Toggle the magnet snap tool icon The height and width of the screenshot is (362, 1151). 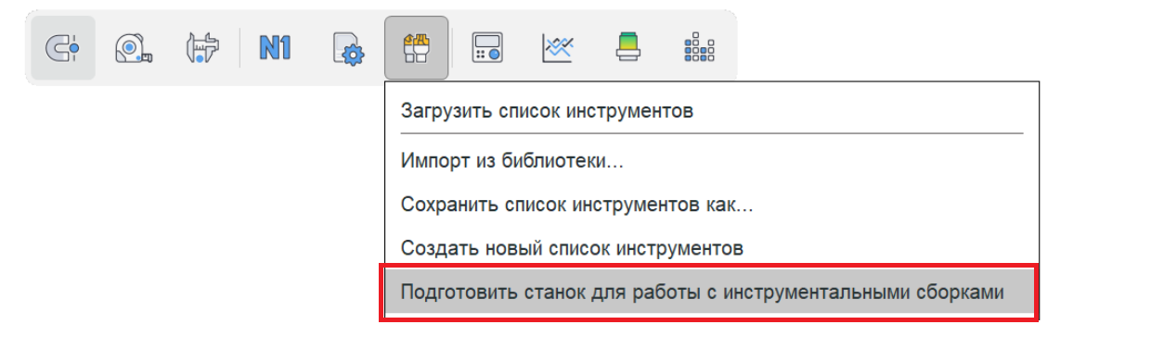click(63, 47)
